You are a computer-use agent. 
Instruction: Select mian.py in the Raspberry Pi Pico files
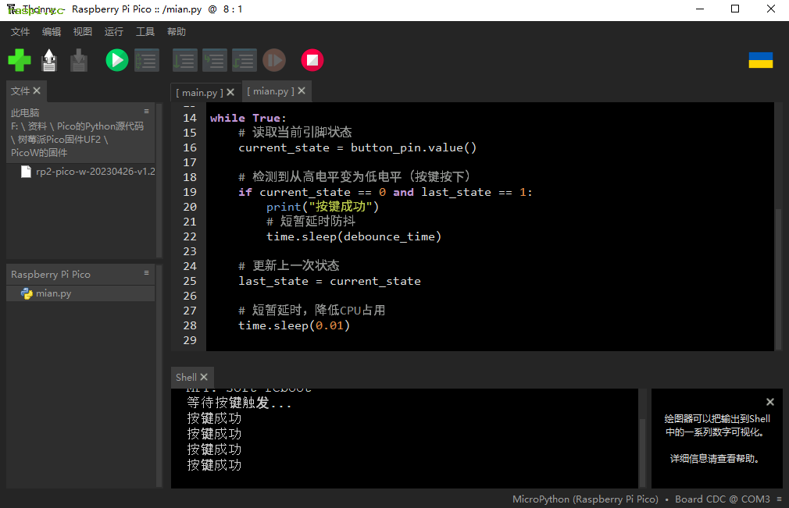tap(53, 293)
